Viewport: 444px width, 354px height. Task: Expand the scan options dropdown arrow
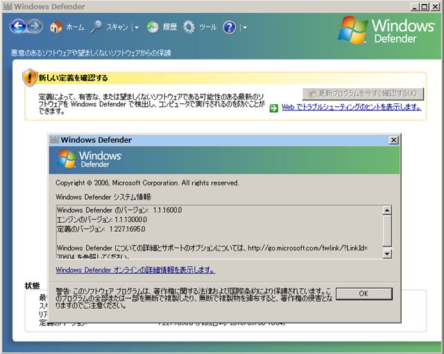137,28
